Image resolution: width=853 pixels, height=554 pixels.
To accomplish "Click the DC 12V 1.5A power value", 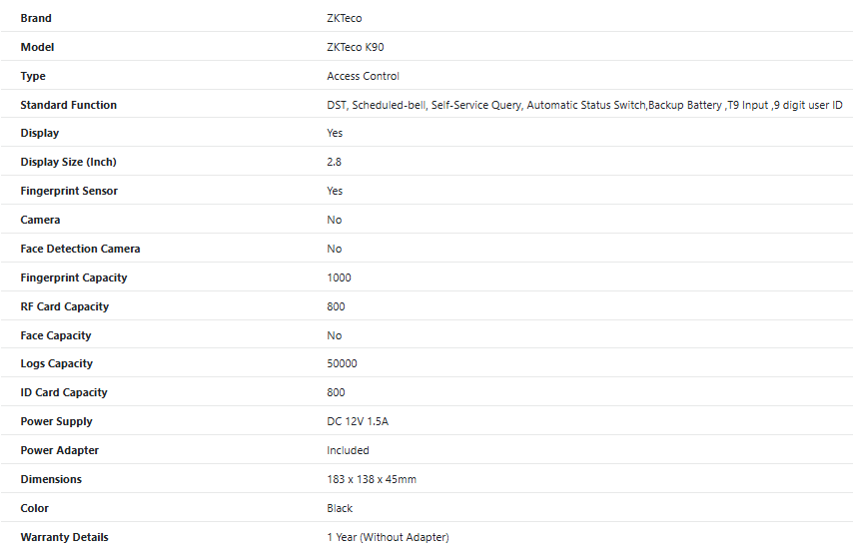I will tap(358, 421).
